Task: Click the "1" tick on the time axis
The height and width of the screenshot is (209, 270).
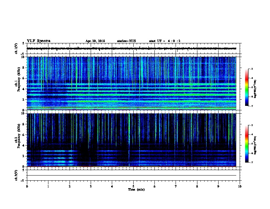Action: pyautogui.click(x=48, y=186)
